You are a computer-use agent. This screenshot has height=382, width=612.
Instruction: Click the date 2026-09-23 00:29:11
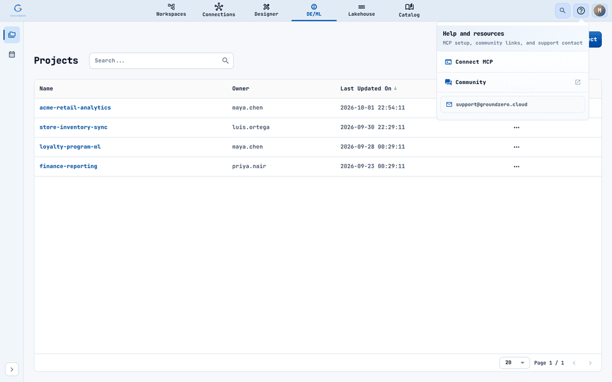tap(372, 166)
